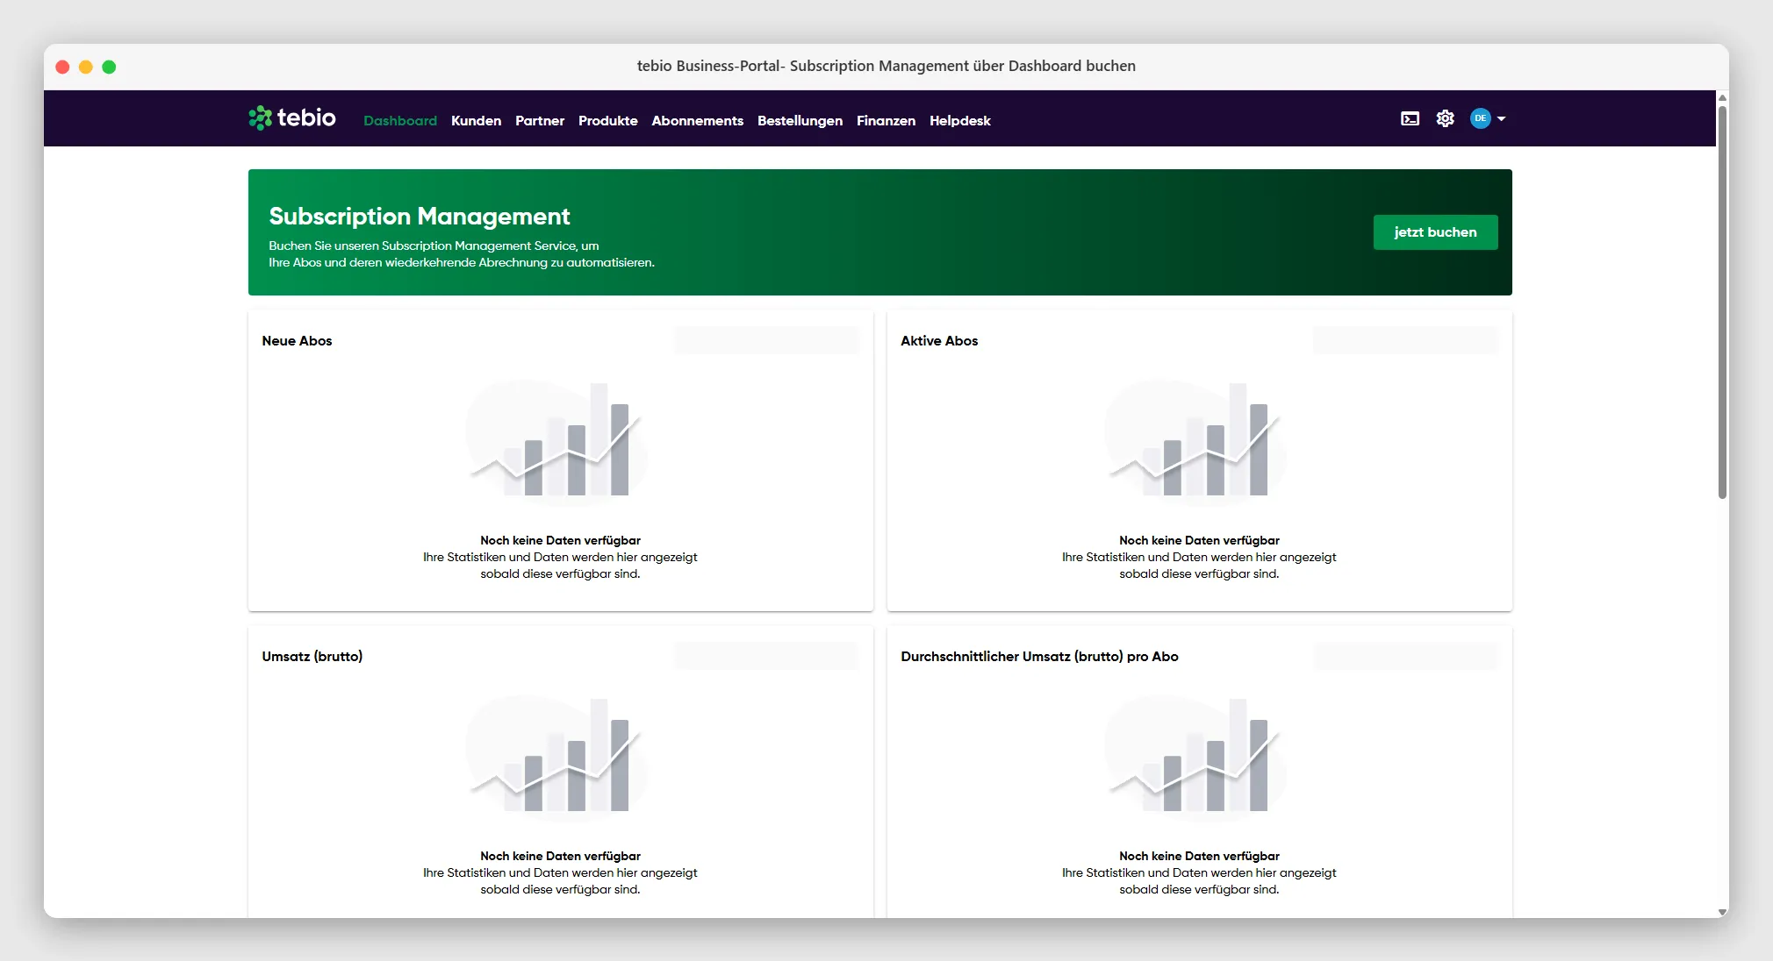Minimize the window with yellow button
The height and width of the screenshot is (961, 1773).
[86, 67]
